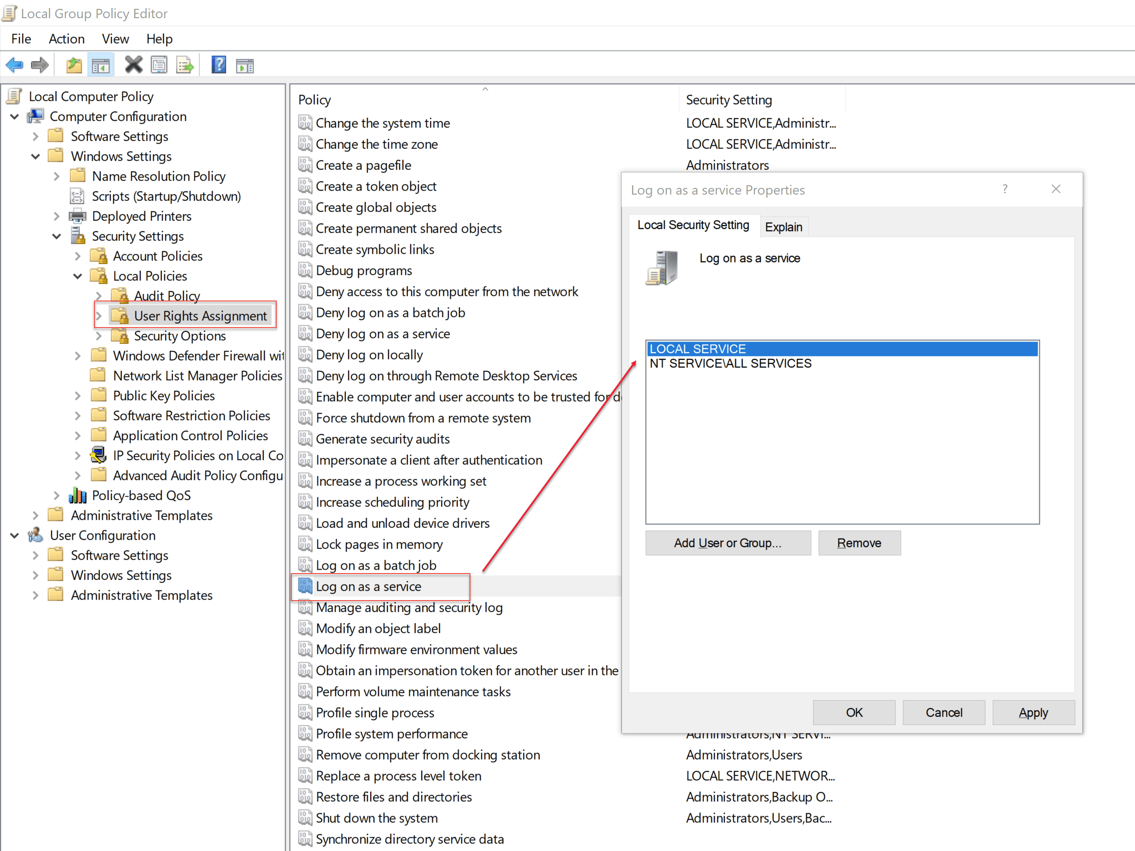Select the 'Explain' tab in properties dialog
Viewport: 1135px width, 851px height.
click(783, 226)
